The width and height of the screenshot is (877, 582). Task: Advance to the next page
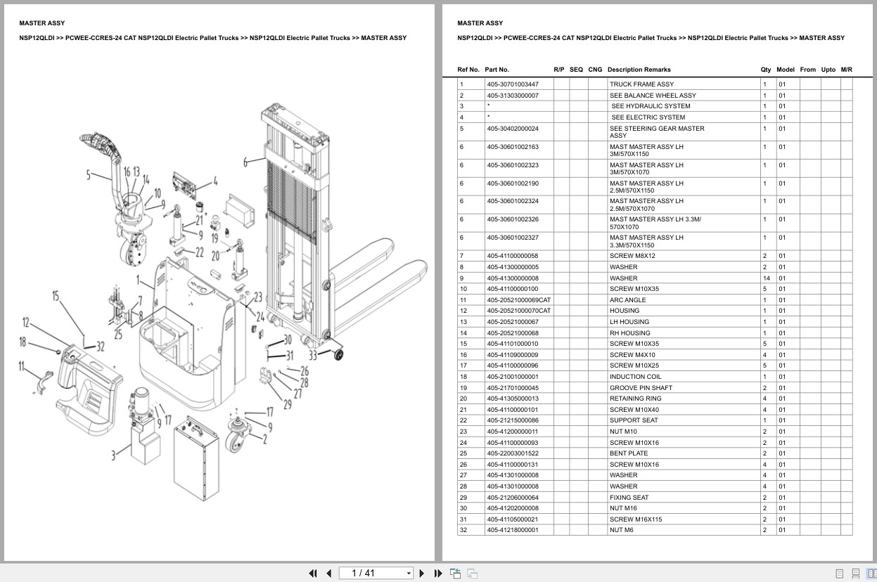coord(421,574)
